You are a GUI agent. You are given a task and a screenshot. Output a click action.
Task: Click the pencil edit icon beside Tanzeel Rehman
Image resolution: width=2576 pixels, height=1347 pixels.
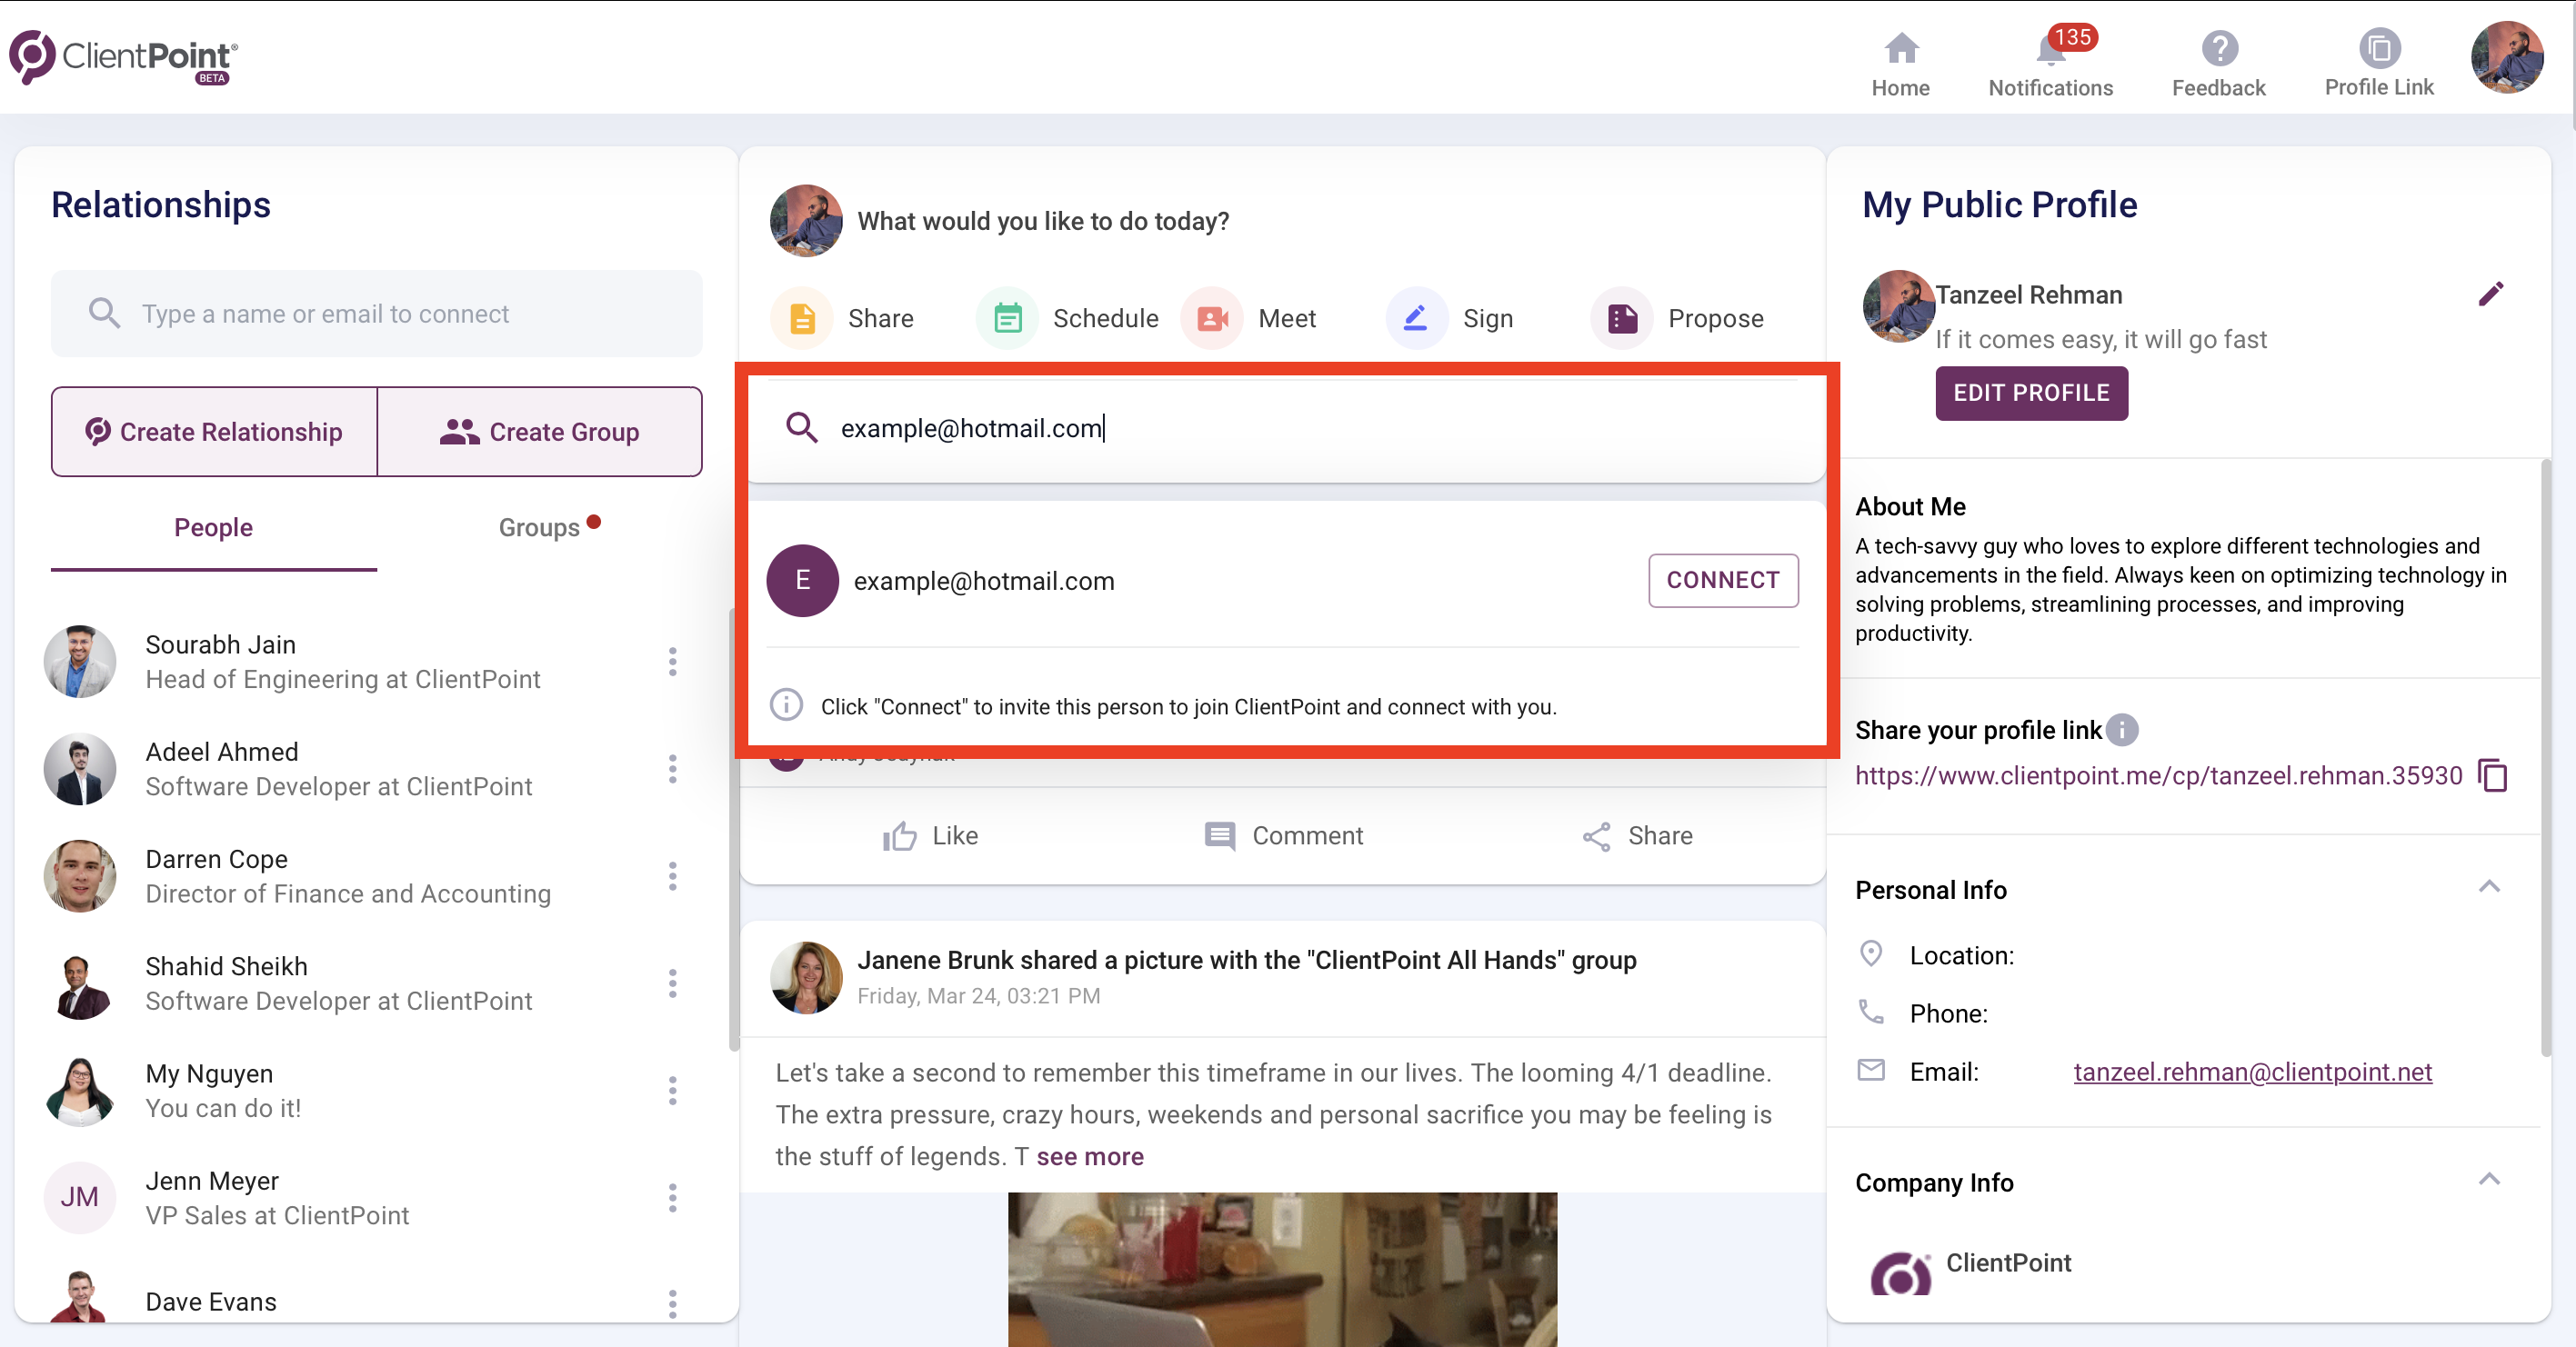[2491, 294]
